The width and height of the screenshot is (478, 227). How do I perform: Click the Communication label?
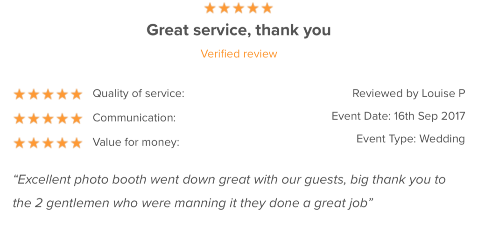[x=134, y=118]
